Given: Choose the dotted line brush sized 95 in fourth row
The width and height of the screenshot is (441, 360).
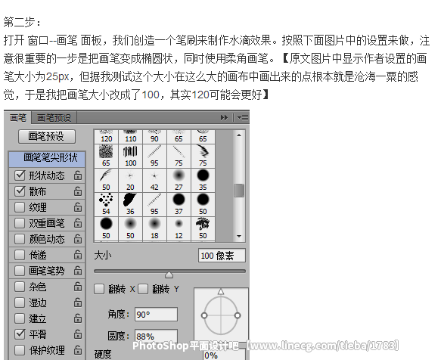Looking at the screenshot, I should click(x=154, y=204).
